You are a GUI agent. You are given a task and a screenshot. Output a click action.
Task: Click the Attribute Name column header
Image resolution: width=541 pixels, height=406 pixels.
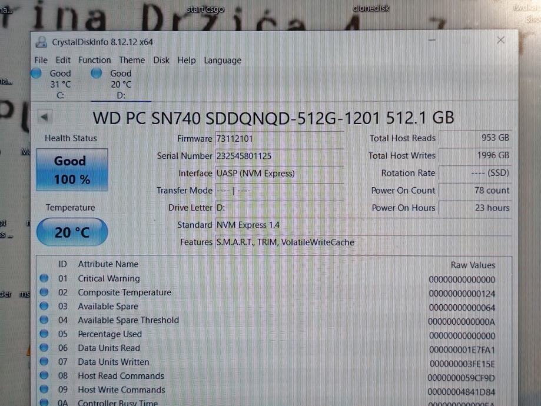pyautogui.click(x=108, y=264)
